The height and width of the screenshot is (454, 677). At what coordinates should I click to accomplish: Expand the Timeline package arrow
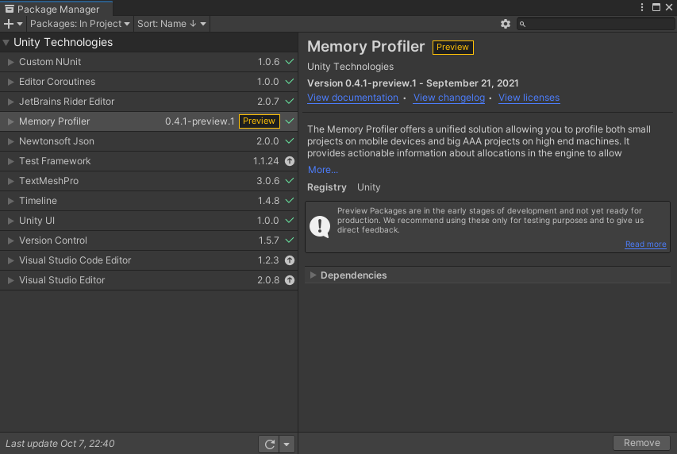tap(11, 202)
